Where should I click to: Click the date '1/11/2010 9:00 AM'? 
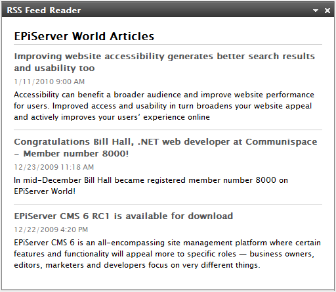[49, 82]
